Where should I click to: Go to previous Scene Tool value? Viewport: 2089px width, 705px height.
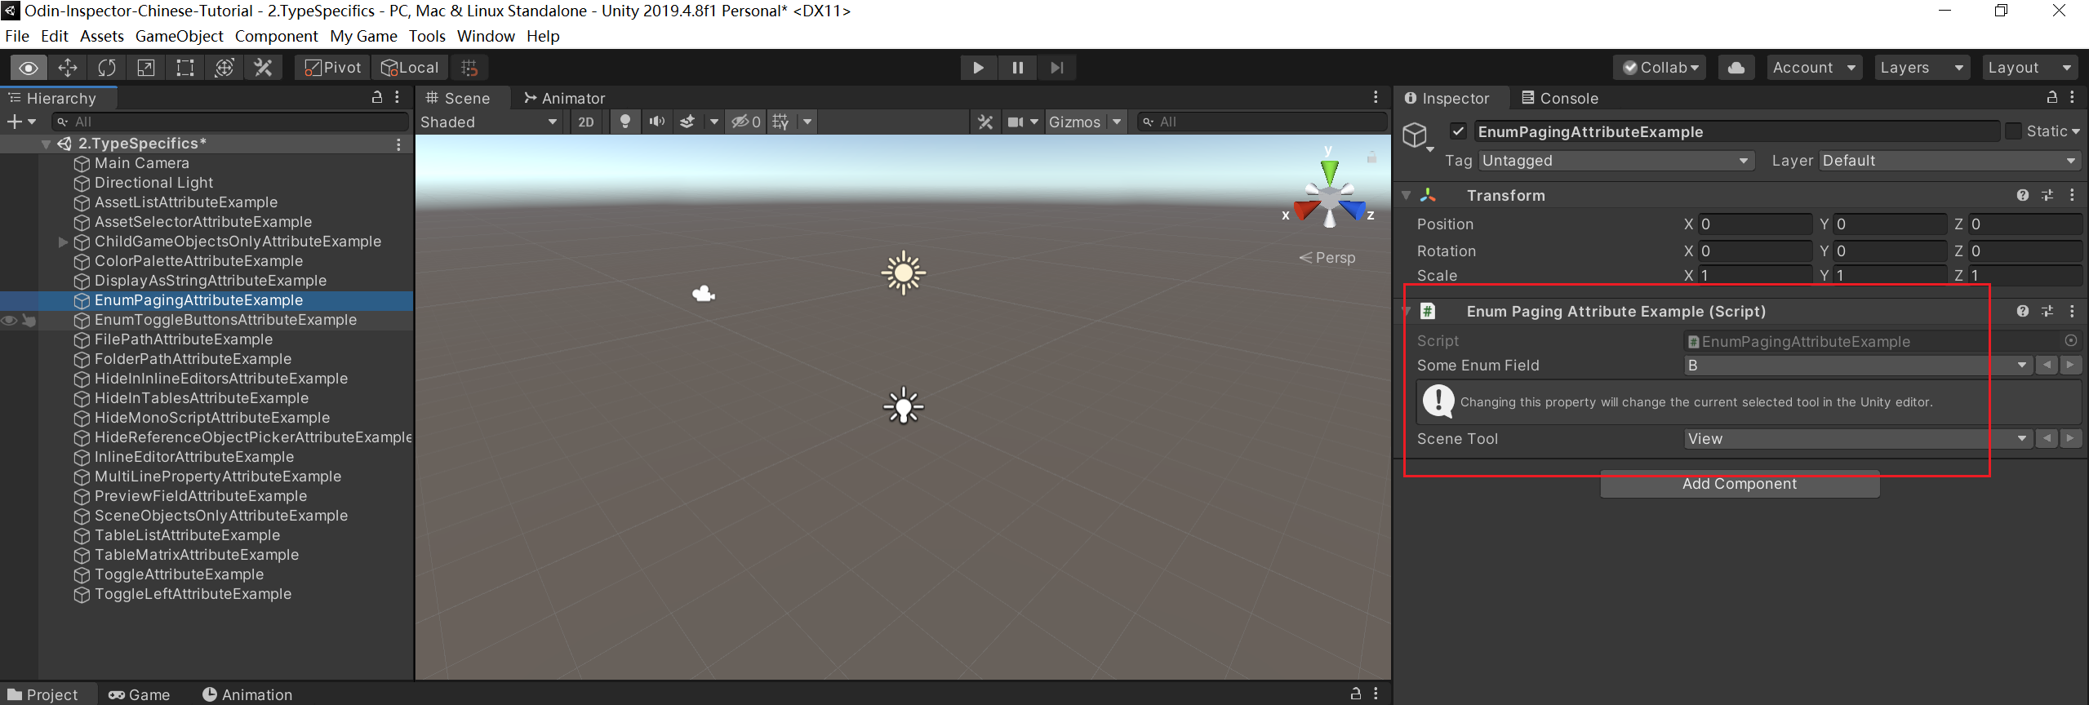2046,439
